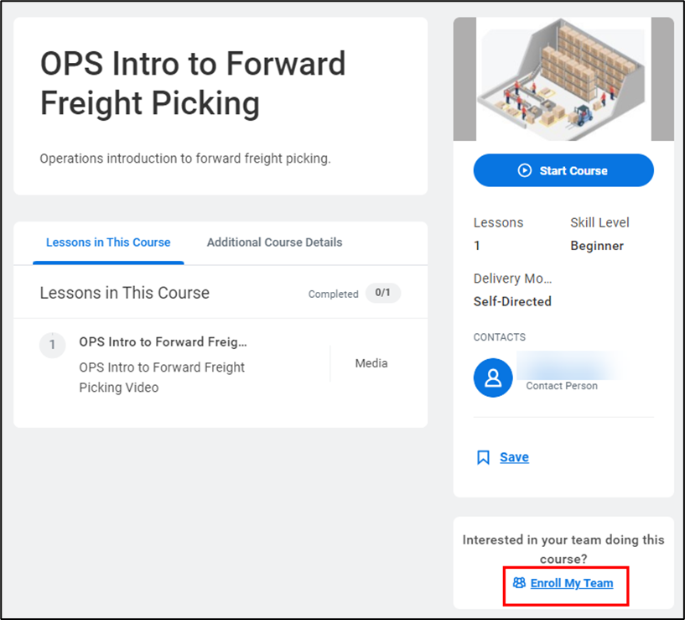Click the Self-Directed delivery mode value
Screen dimensions: 685x620
coord(512,301)
